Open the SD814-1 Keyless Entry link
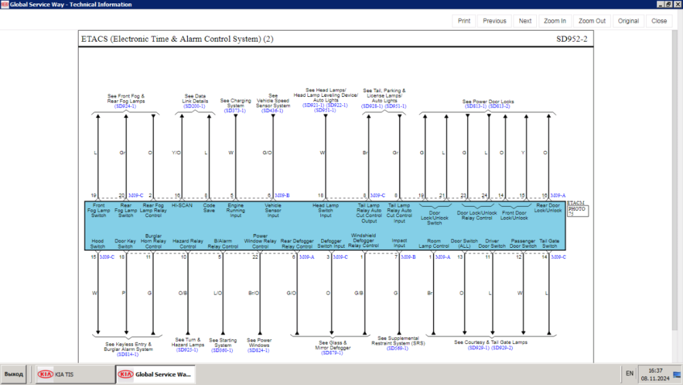 click(128, 354)
